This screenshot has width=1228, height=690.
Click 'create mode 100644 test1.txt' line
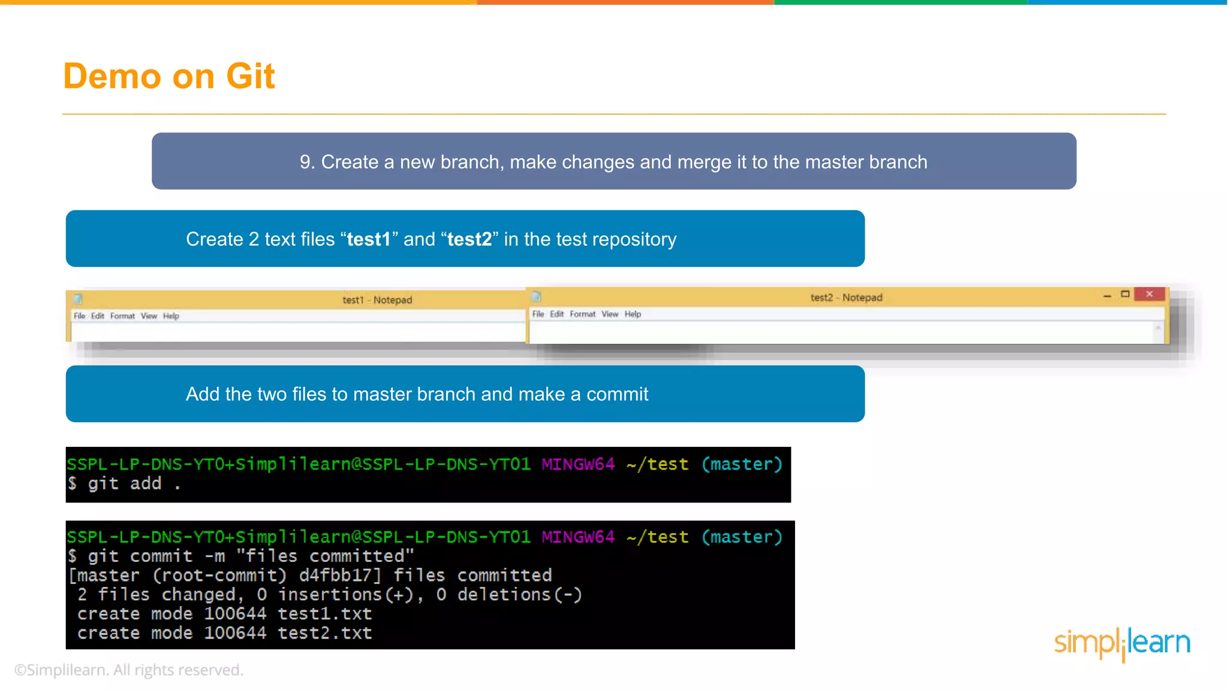click(224, 614)
